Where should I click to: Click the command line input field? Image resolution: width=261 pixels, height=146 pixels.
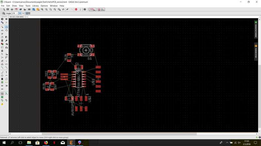coord(143,17)
